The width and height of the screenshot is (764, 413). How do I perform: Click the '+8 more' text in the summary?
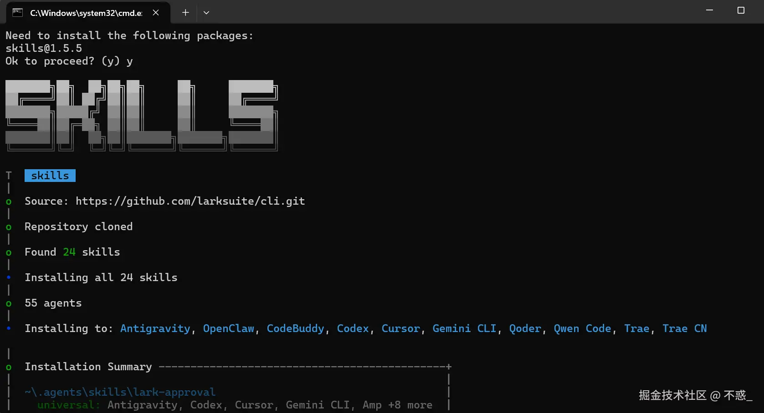(x=410, y=405)
